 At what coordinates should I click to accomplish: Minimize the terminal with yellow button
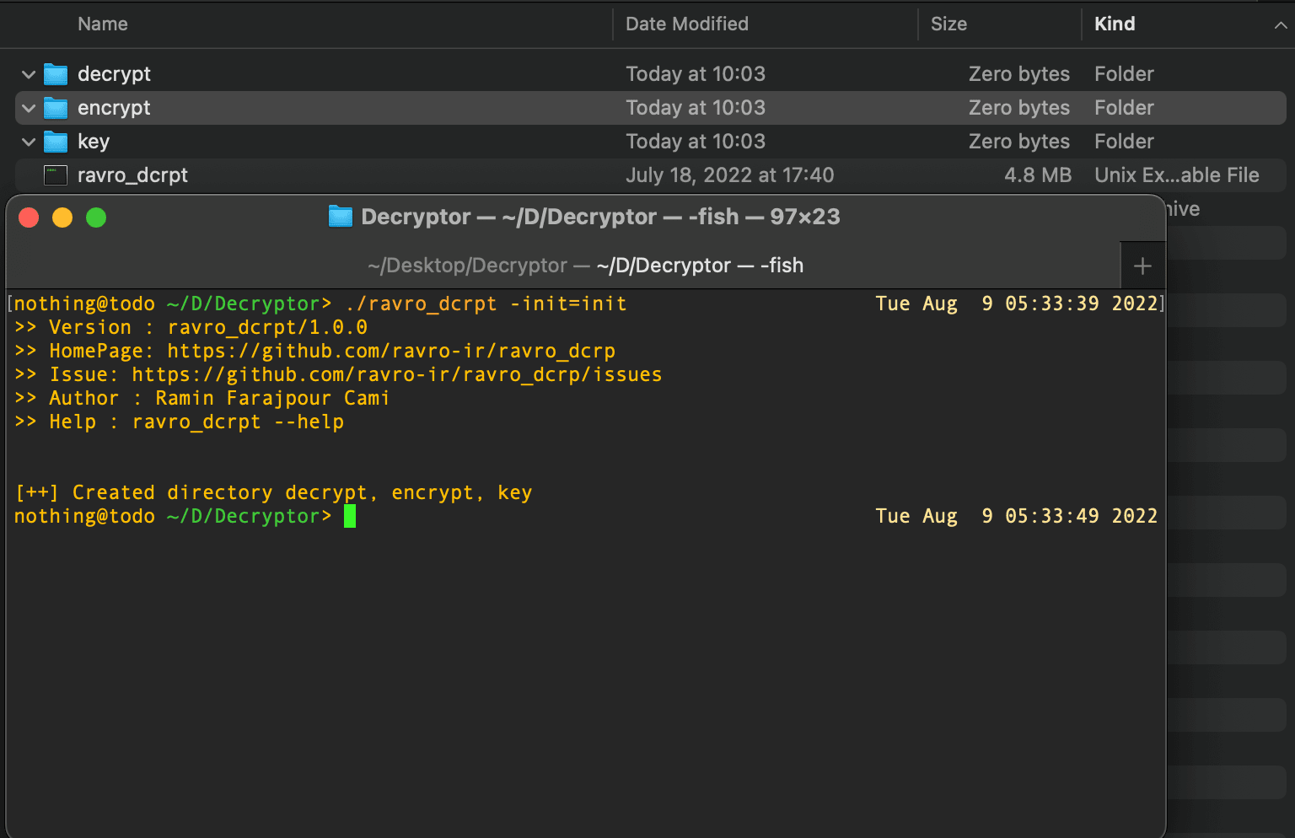(62, 218)
